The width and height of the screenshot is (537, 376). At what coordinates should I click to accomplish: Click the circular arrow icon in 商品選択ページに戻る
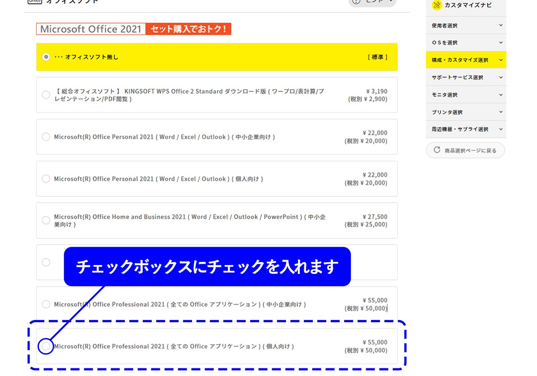tap(437, 150)
